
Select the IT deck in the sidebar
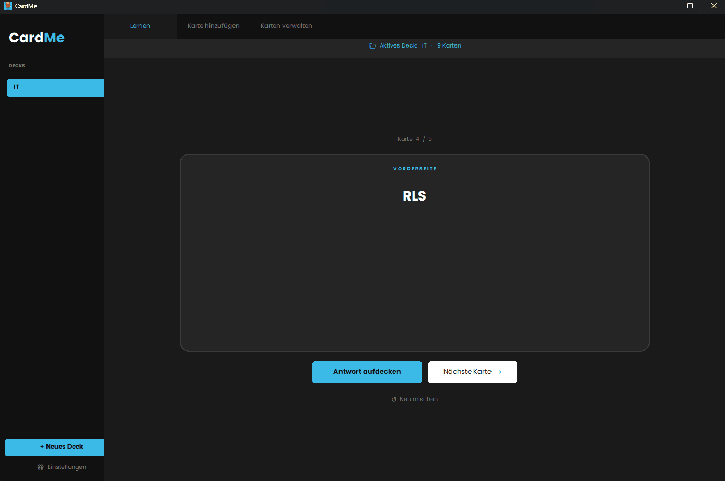coord(55,88)
